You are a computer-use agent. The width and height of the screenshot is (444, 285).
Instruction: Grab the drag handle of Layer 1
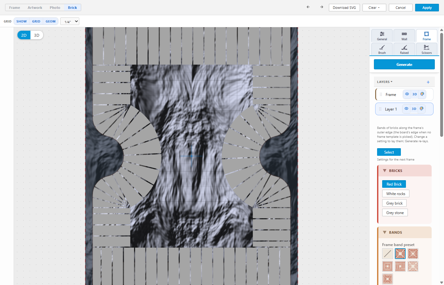coord(380,109)
